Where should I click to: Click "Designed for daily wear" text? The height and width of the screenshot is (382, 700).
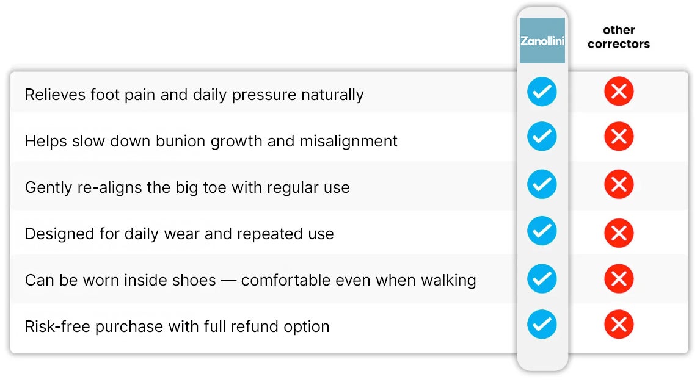click(179, 234)
